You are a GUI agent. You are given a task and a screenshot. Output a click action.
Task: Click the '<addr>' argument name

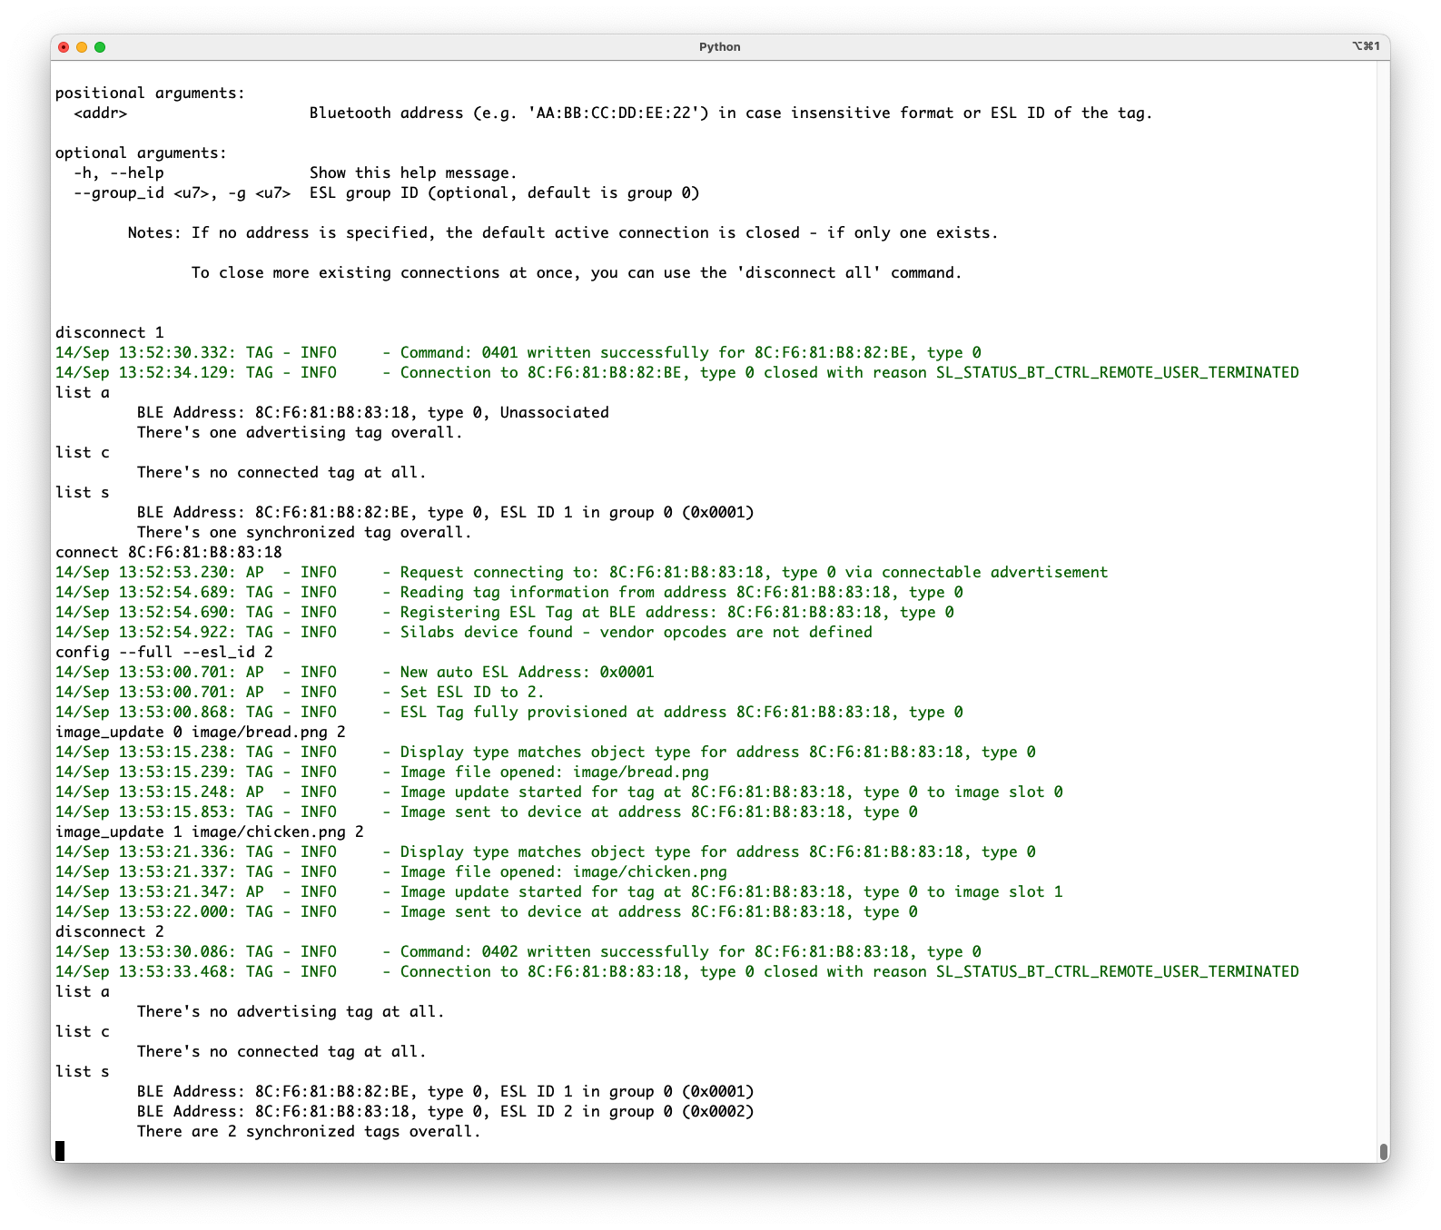tap(101, 113)
